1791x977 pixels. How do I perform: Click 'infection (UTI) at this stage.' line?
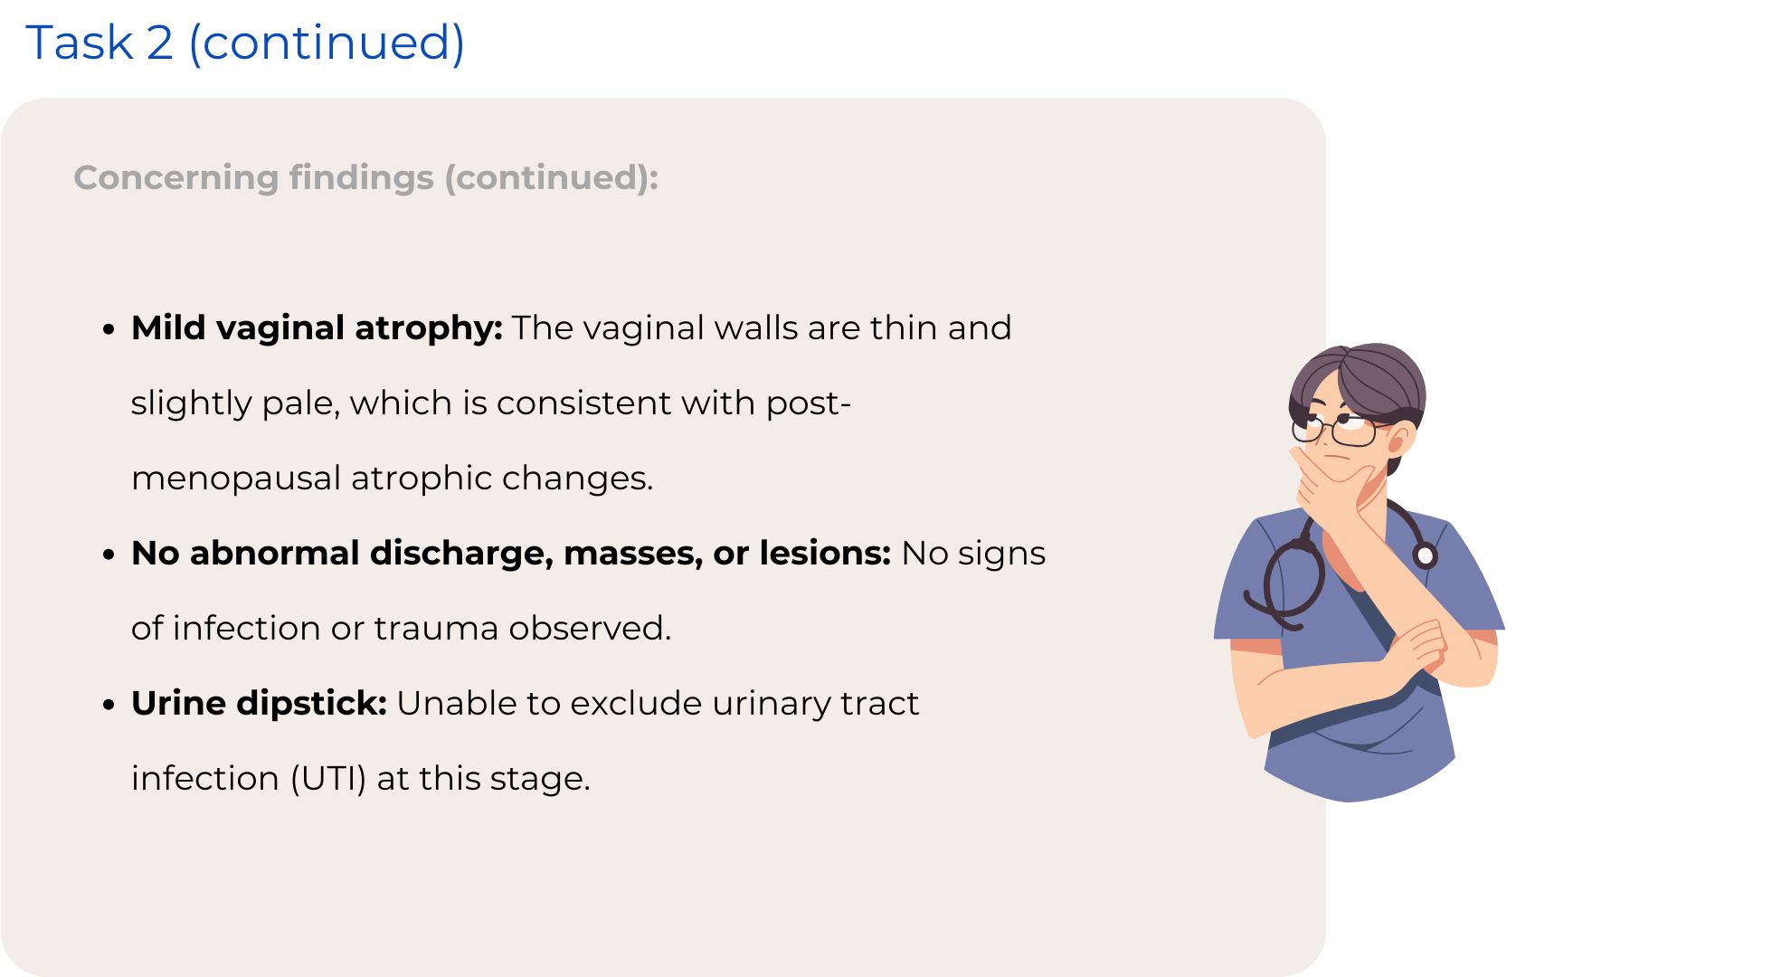(360, 778)
